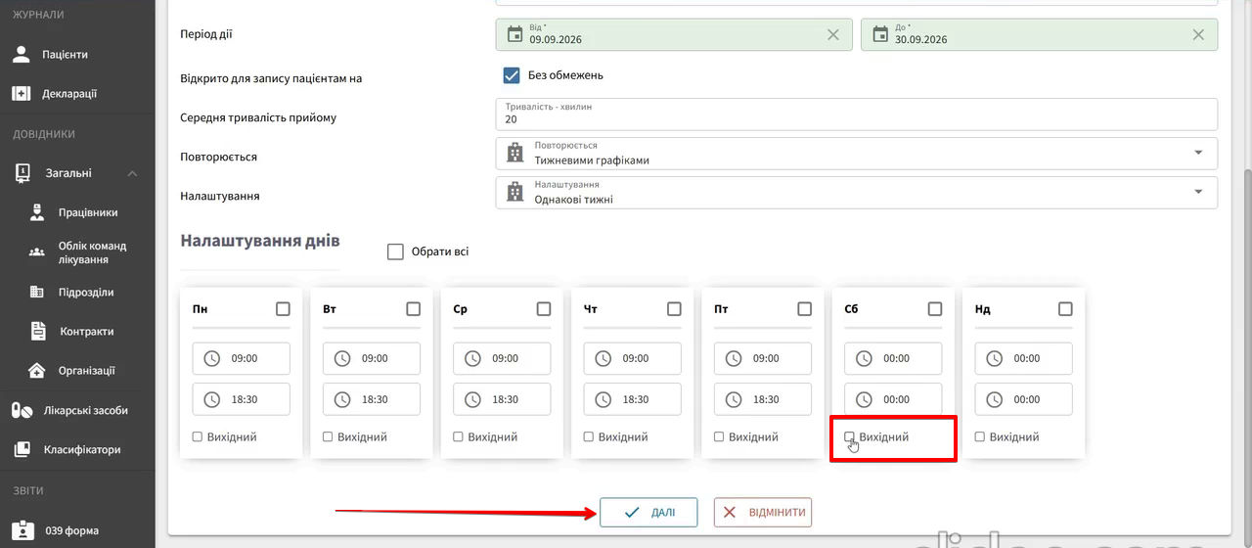Mark Thursday as Вихідний
Image resolution: width=1252 pixels, height=548 pixels.
(x=589, y=437)
